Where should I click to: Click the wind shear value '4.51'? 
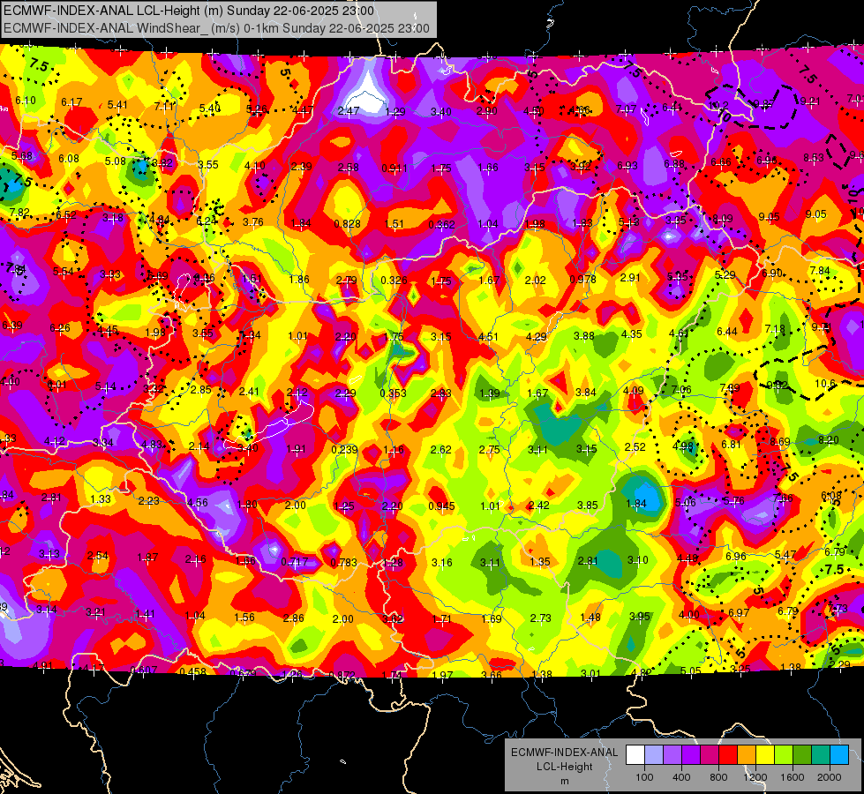[488, 337]
